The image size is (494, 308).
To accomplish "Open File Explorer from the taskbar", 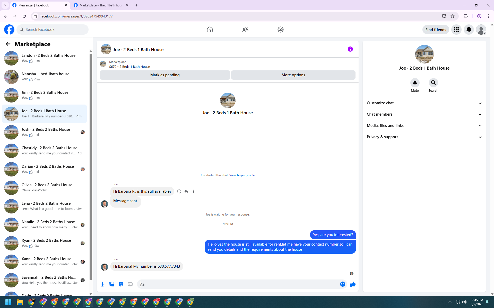I will 20,302.
